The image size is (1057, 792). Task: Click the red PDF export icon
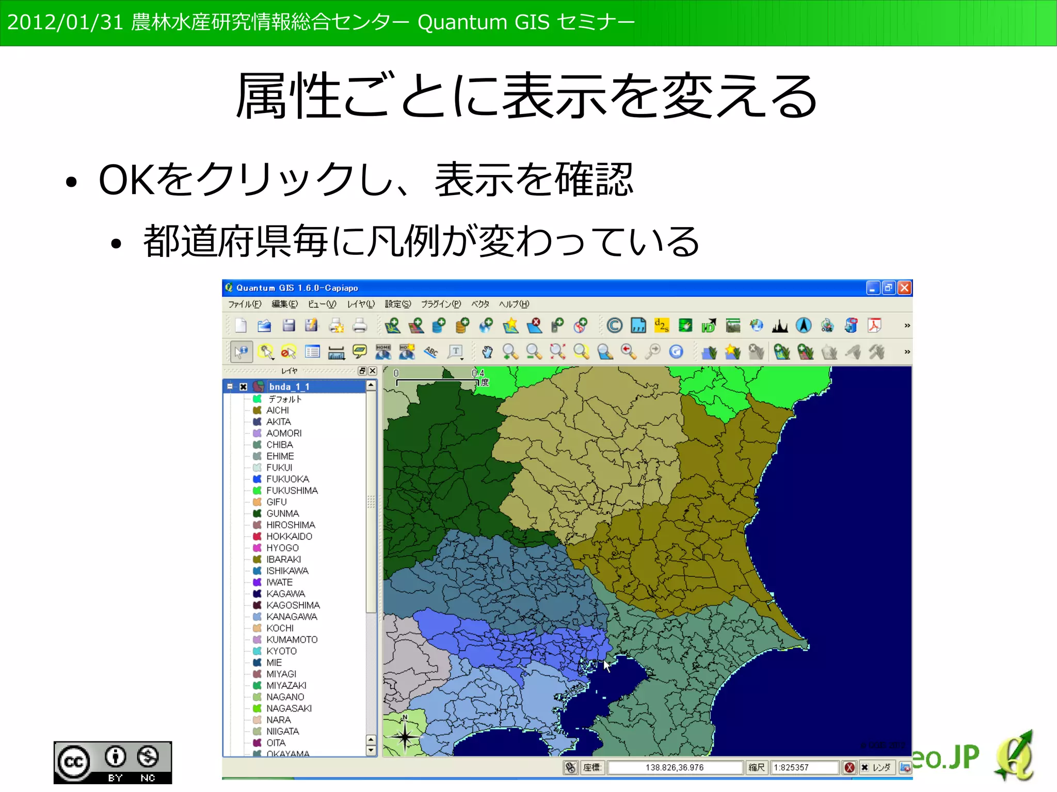coord(875,326)
